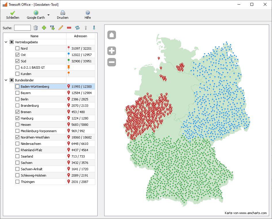Click into the Suche search field
The width and height of the screenshot is (272, 219).
[x=22, y=28]
